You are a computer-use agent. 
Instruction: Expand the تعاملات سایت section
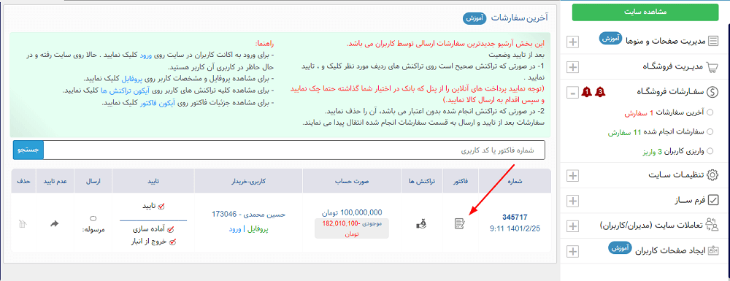(x=572, y=226)
